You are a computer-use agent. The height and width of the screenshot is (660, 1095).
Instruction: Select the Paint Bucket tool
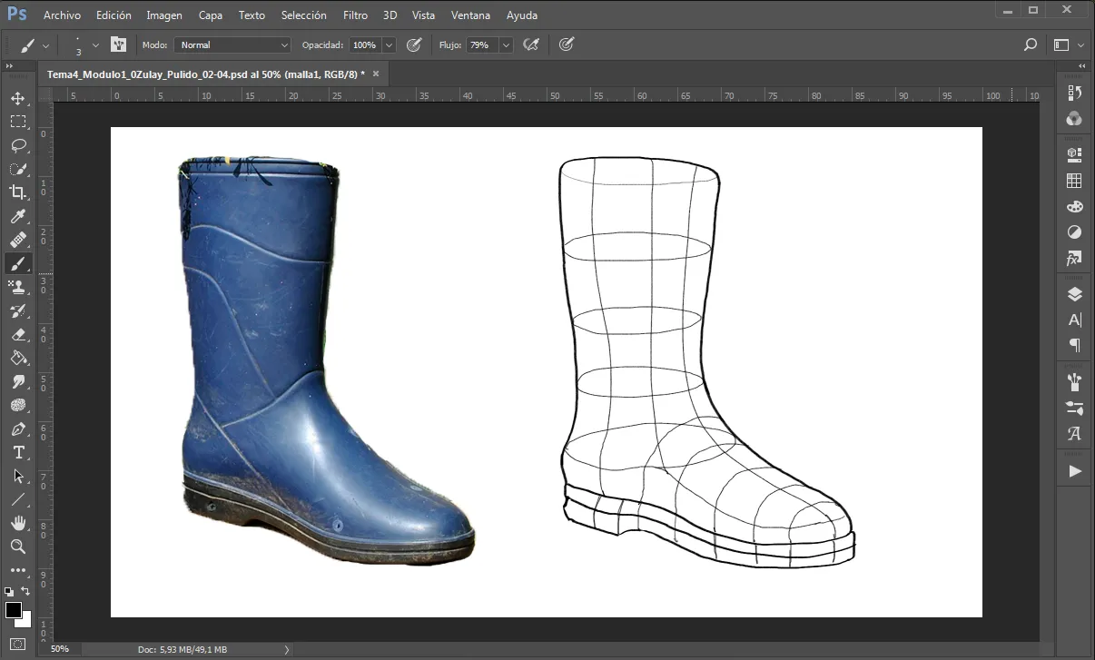(x=18, y=358)
